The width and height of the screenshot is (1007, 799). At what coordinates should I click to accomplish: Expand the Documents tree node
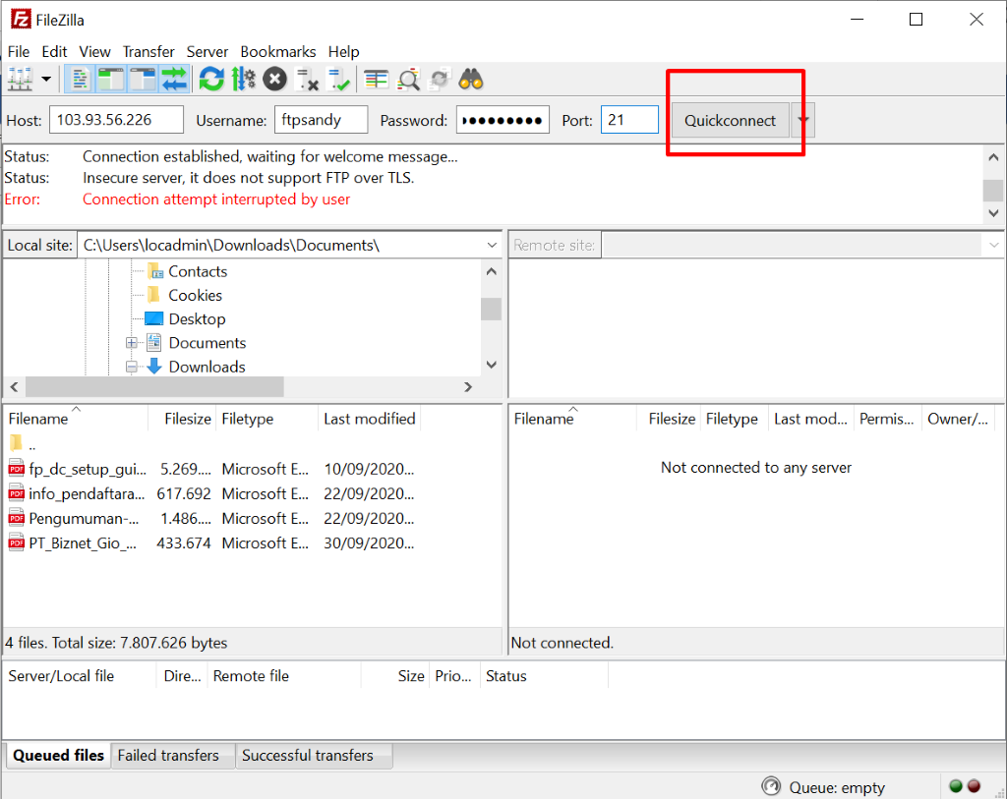132,343
